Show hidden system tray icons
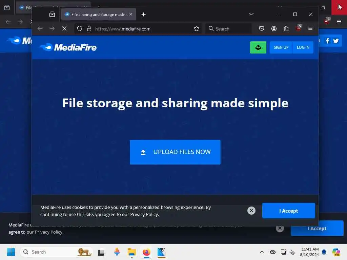 click(262, 252)
